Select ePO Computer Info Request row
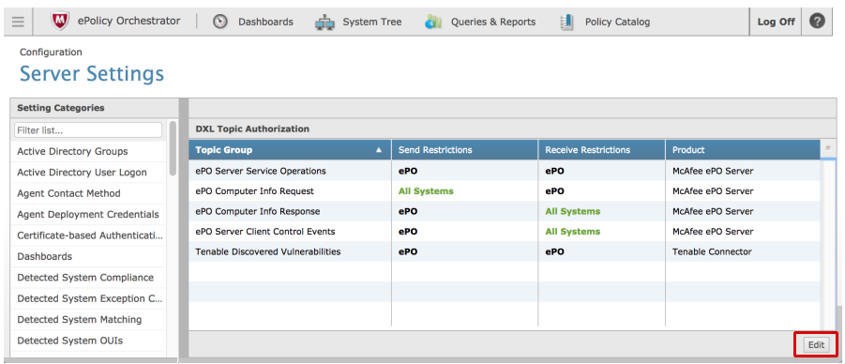The height and width of the screenshot is (364, 845). coord(505,190)
